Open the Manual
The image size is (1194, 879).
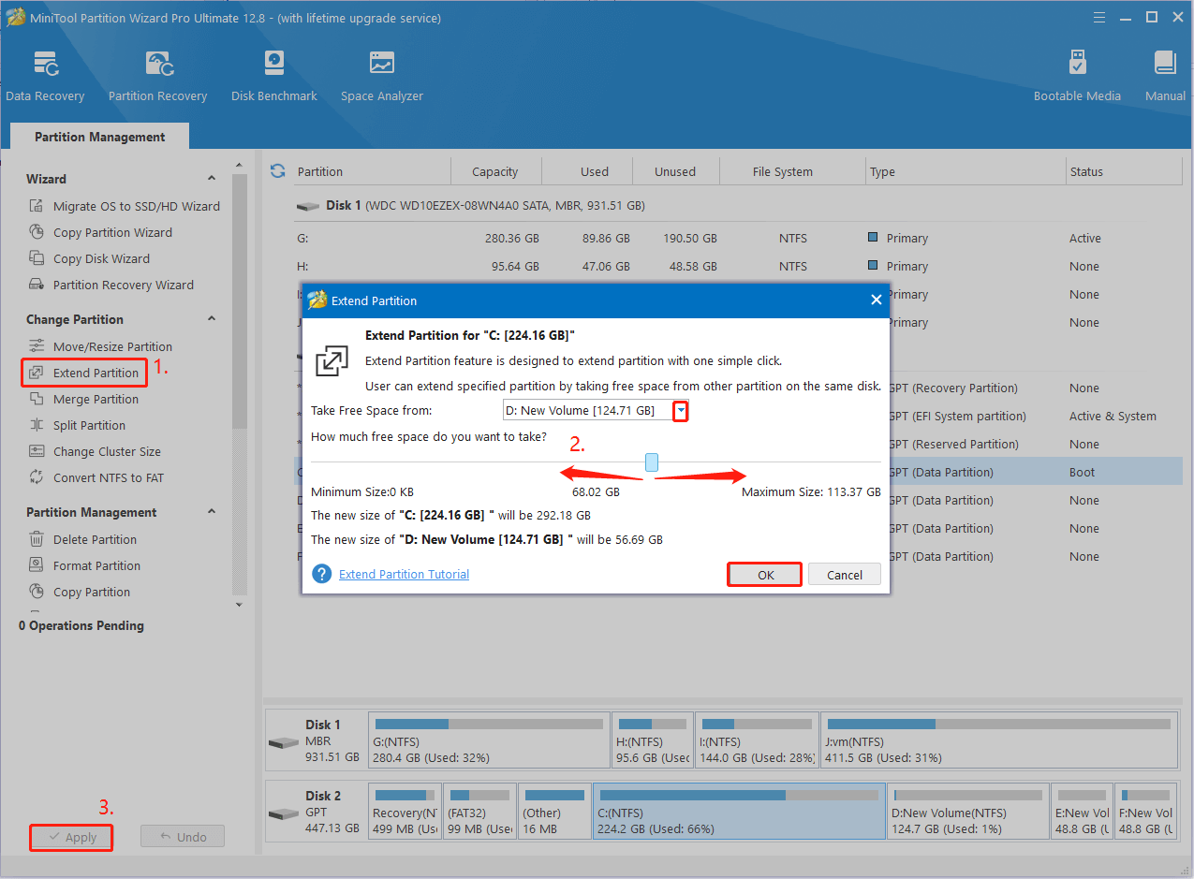pos(1165,75)
